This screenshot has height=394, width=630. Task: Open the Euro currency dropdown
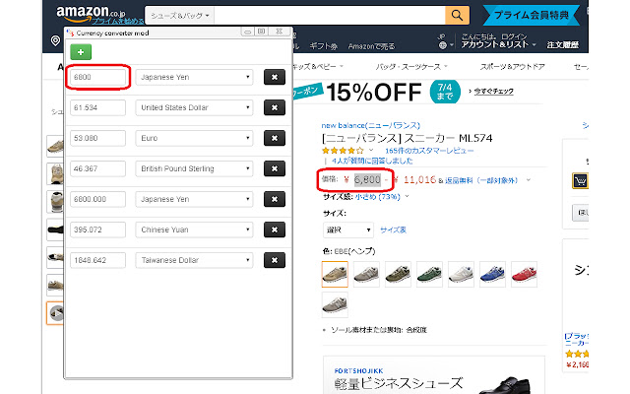[194, 138]
